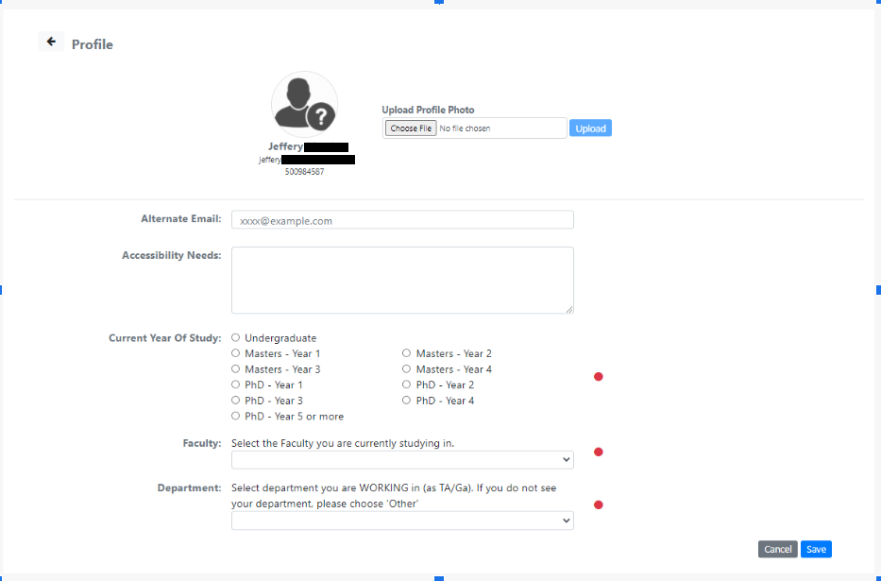Image resolution: width=881 pixels, height=581 pixels.
Task: Click the profile avatar placeholder image
Action: pyautogui.click(x=304, y=104)
